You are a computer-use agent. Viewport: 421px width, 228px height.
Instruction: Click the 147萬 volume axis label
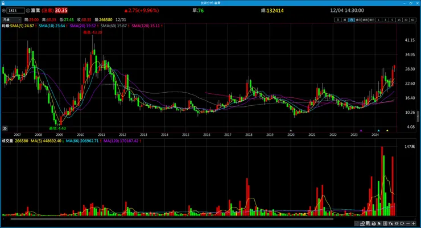click(x=410, y=147)
